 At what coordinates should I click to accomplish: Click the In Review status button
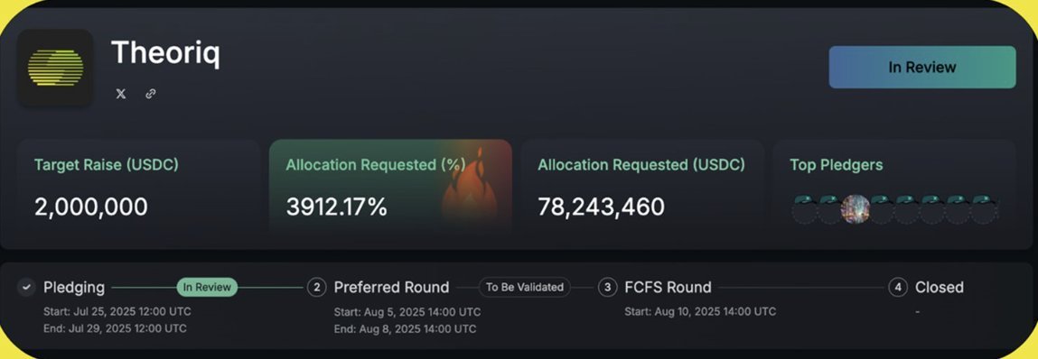[922, 67]
